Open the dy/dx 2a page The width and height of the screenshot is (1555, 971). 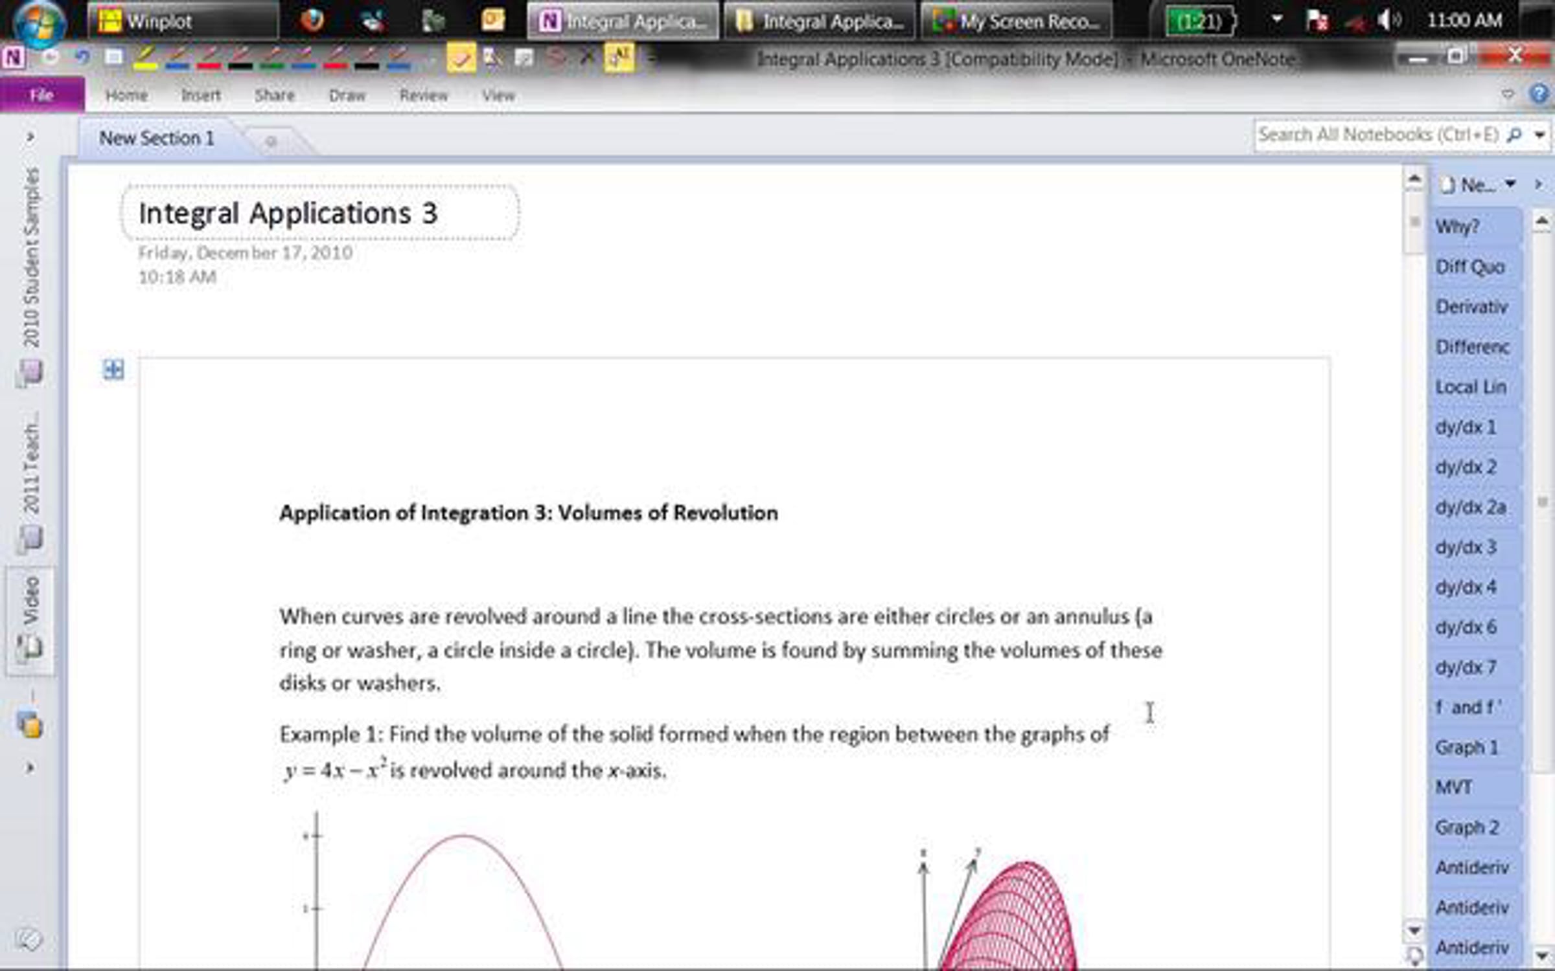click(1475, 508)
